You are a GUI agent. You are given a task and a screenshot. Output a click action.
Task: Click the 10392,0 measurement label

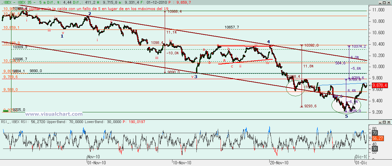(x=312, y=45)
